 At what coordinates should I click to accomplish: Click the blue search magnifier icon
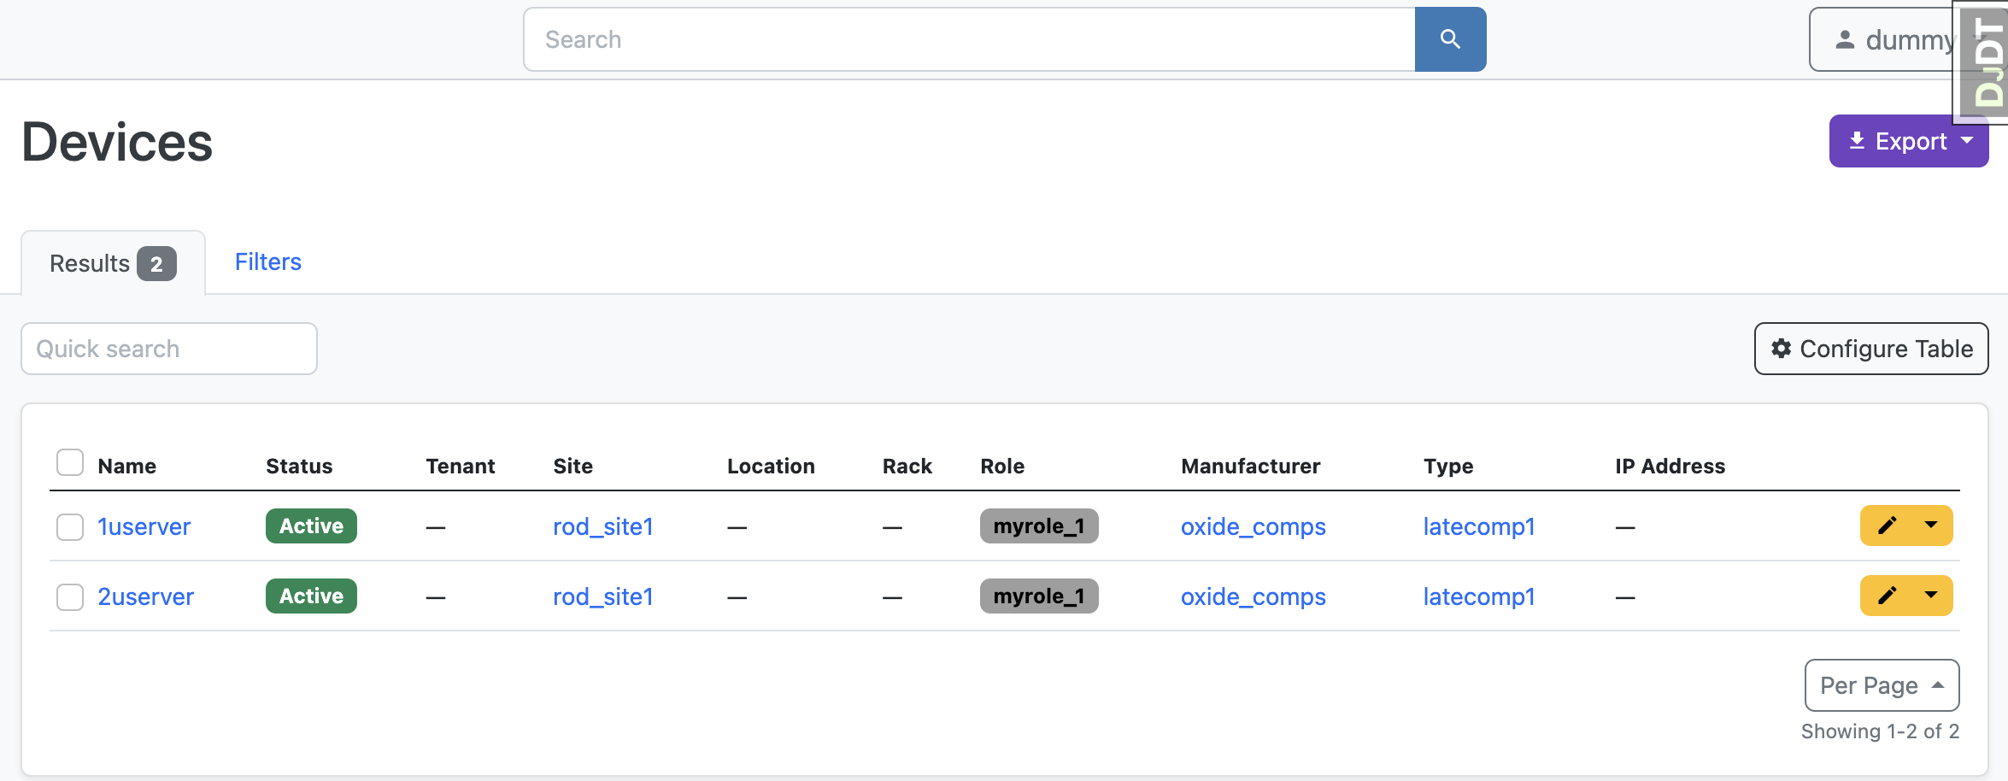coord(1450,38)
